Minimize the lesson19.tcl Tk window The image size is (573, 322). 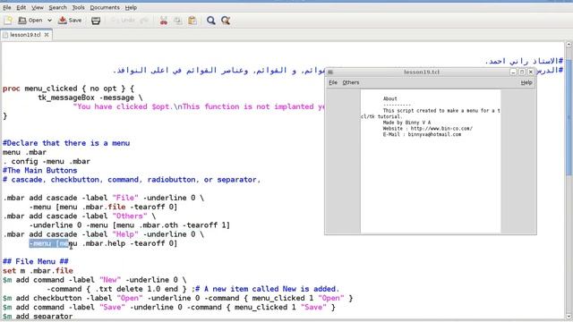pyautogui.click(x=513, y=72)
